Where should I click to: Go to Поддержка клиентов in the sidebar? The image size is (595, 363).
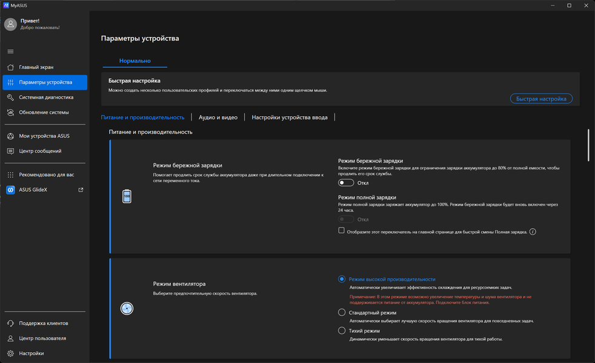tap(45, 323)
